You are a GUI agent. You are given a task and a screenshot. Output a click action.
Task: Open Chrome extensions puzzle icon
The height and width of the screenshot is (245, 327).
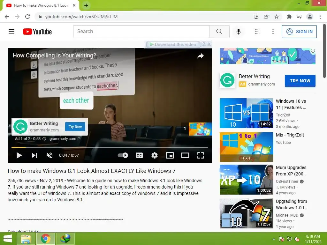coord(289,17)
